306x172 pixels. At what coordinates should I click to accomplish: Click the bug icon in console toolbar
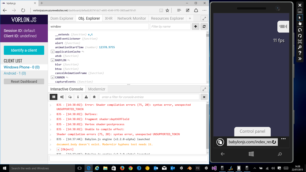coord(94,97)
